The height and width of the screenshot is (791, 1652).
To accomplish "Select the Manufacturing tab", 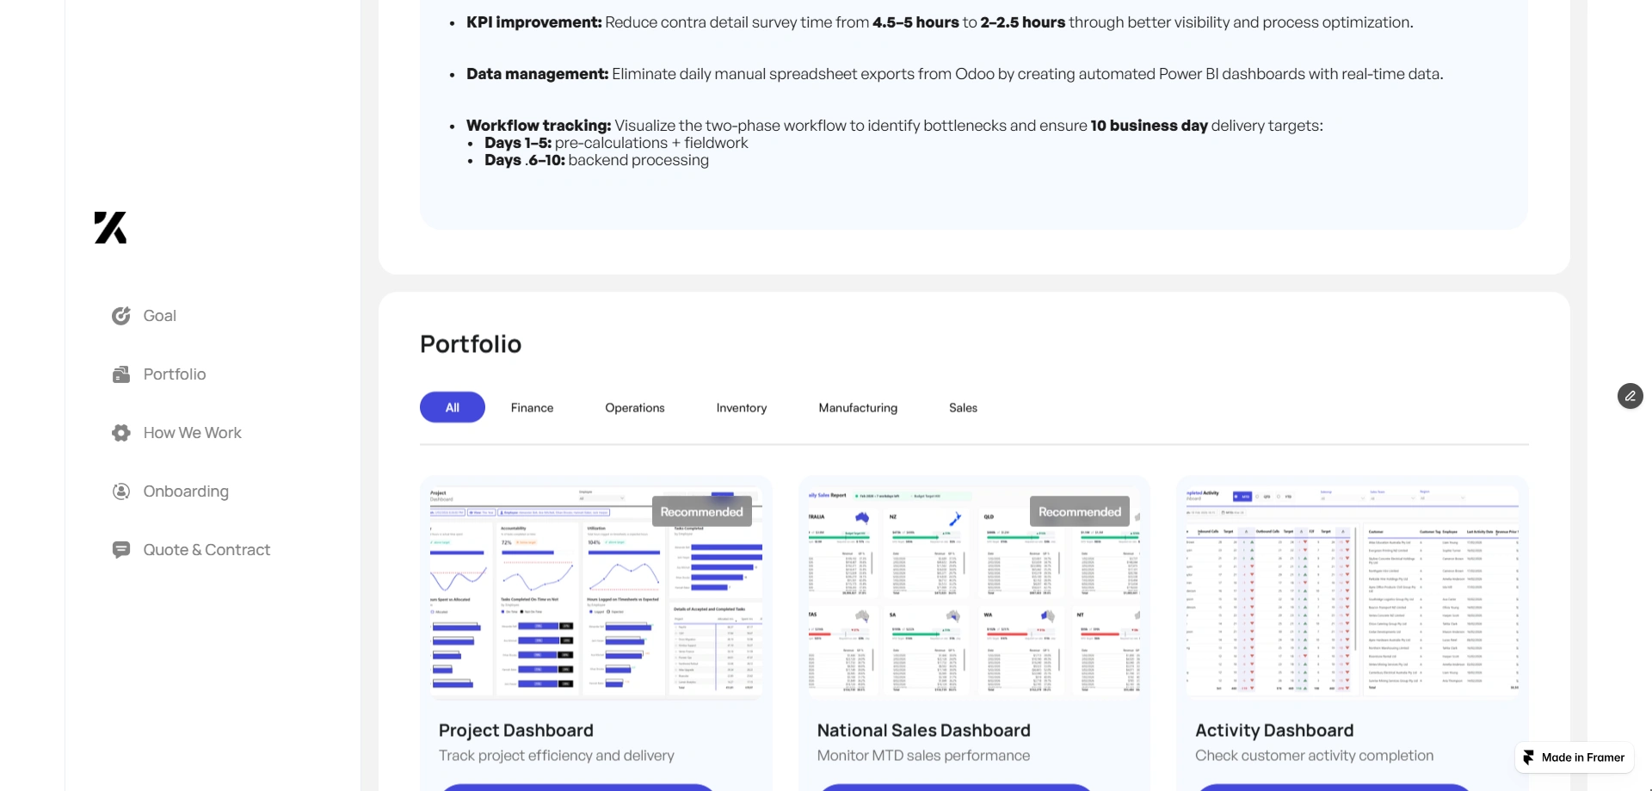I will coord(858,407).
